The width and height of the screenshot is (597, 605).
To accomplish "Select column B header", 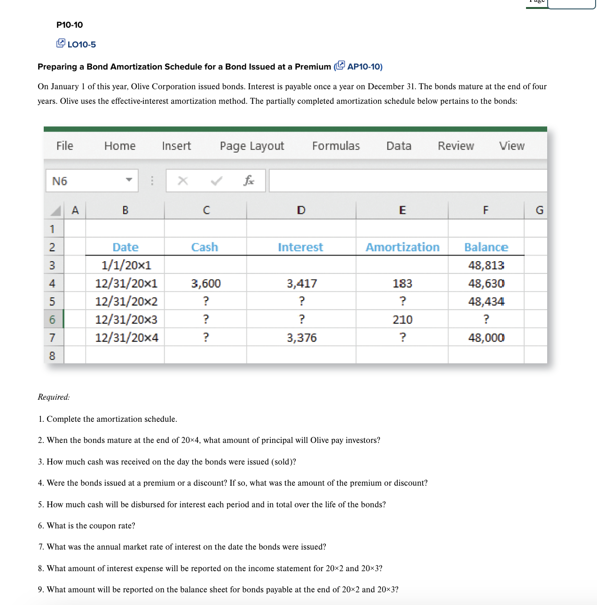I will tap(125, 210).
